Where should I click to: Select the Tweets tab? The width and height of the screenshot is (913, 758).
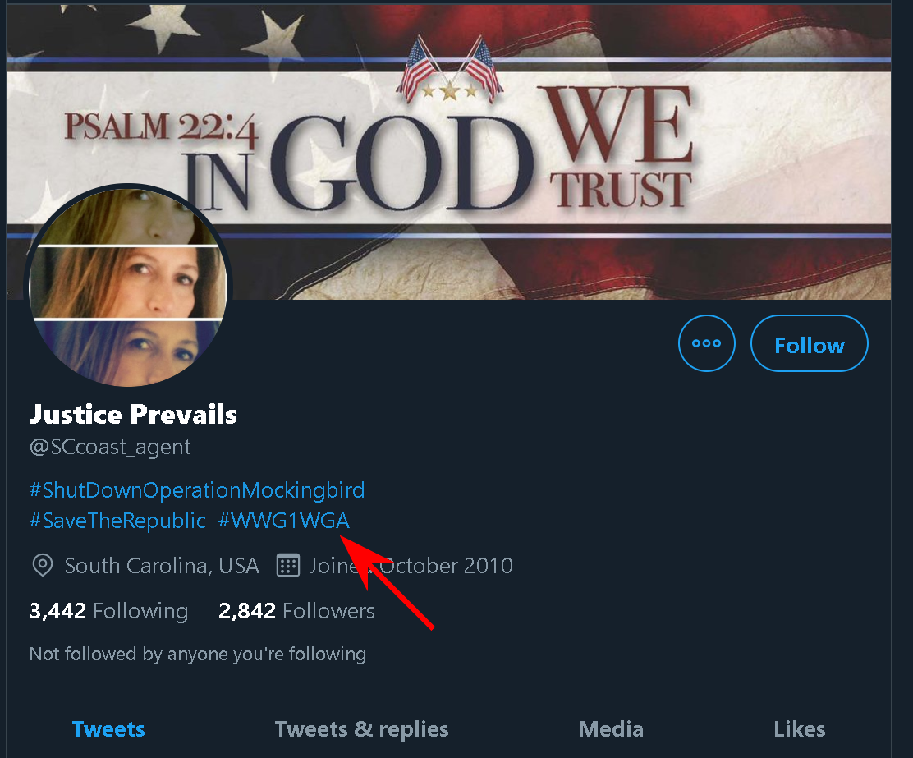pos(108,729)
